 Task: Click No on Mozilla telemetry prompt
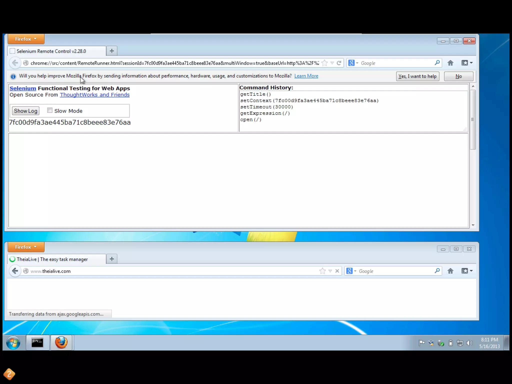[458, 76]
